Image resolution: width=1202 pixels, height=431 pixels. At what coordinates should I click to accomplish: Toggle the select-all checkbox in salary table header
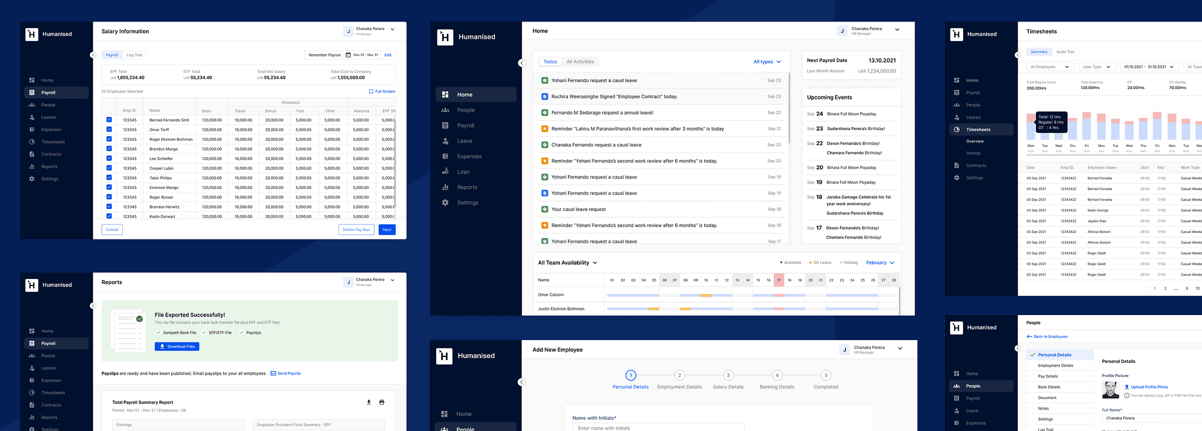(x=109, y=110)
